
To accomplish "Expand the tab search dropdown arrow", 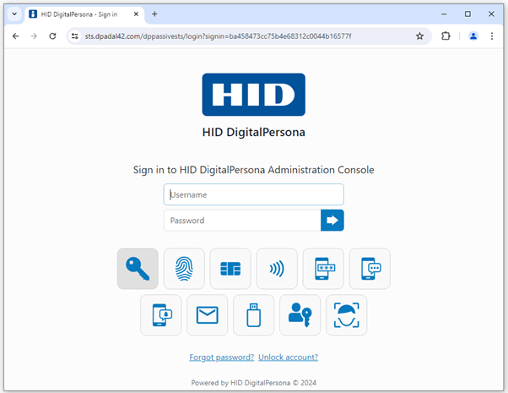I will pos(14,14).
